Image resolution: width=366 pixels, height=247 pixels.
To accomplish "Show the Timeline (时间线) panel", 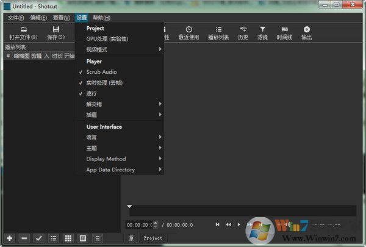I will (284, 32).
